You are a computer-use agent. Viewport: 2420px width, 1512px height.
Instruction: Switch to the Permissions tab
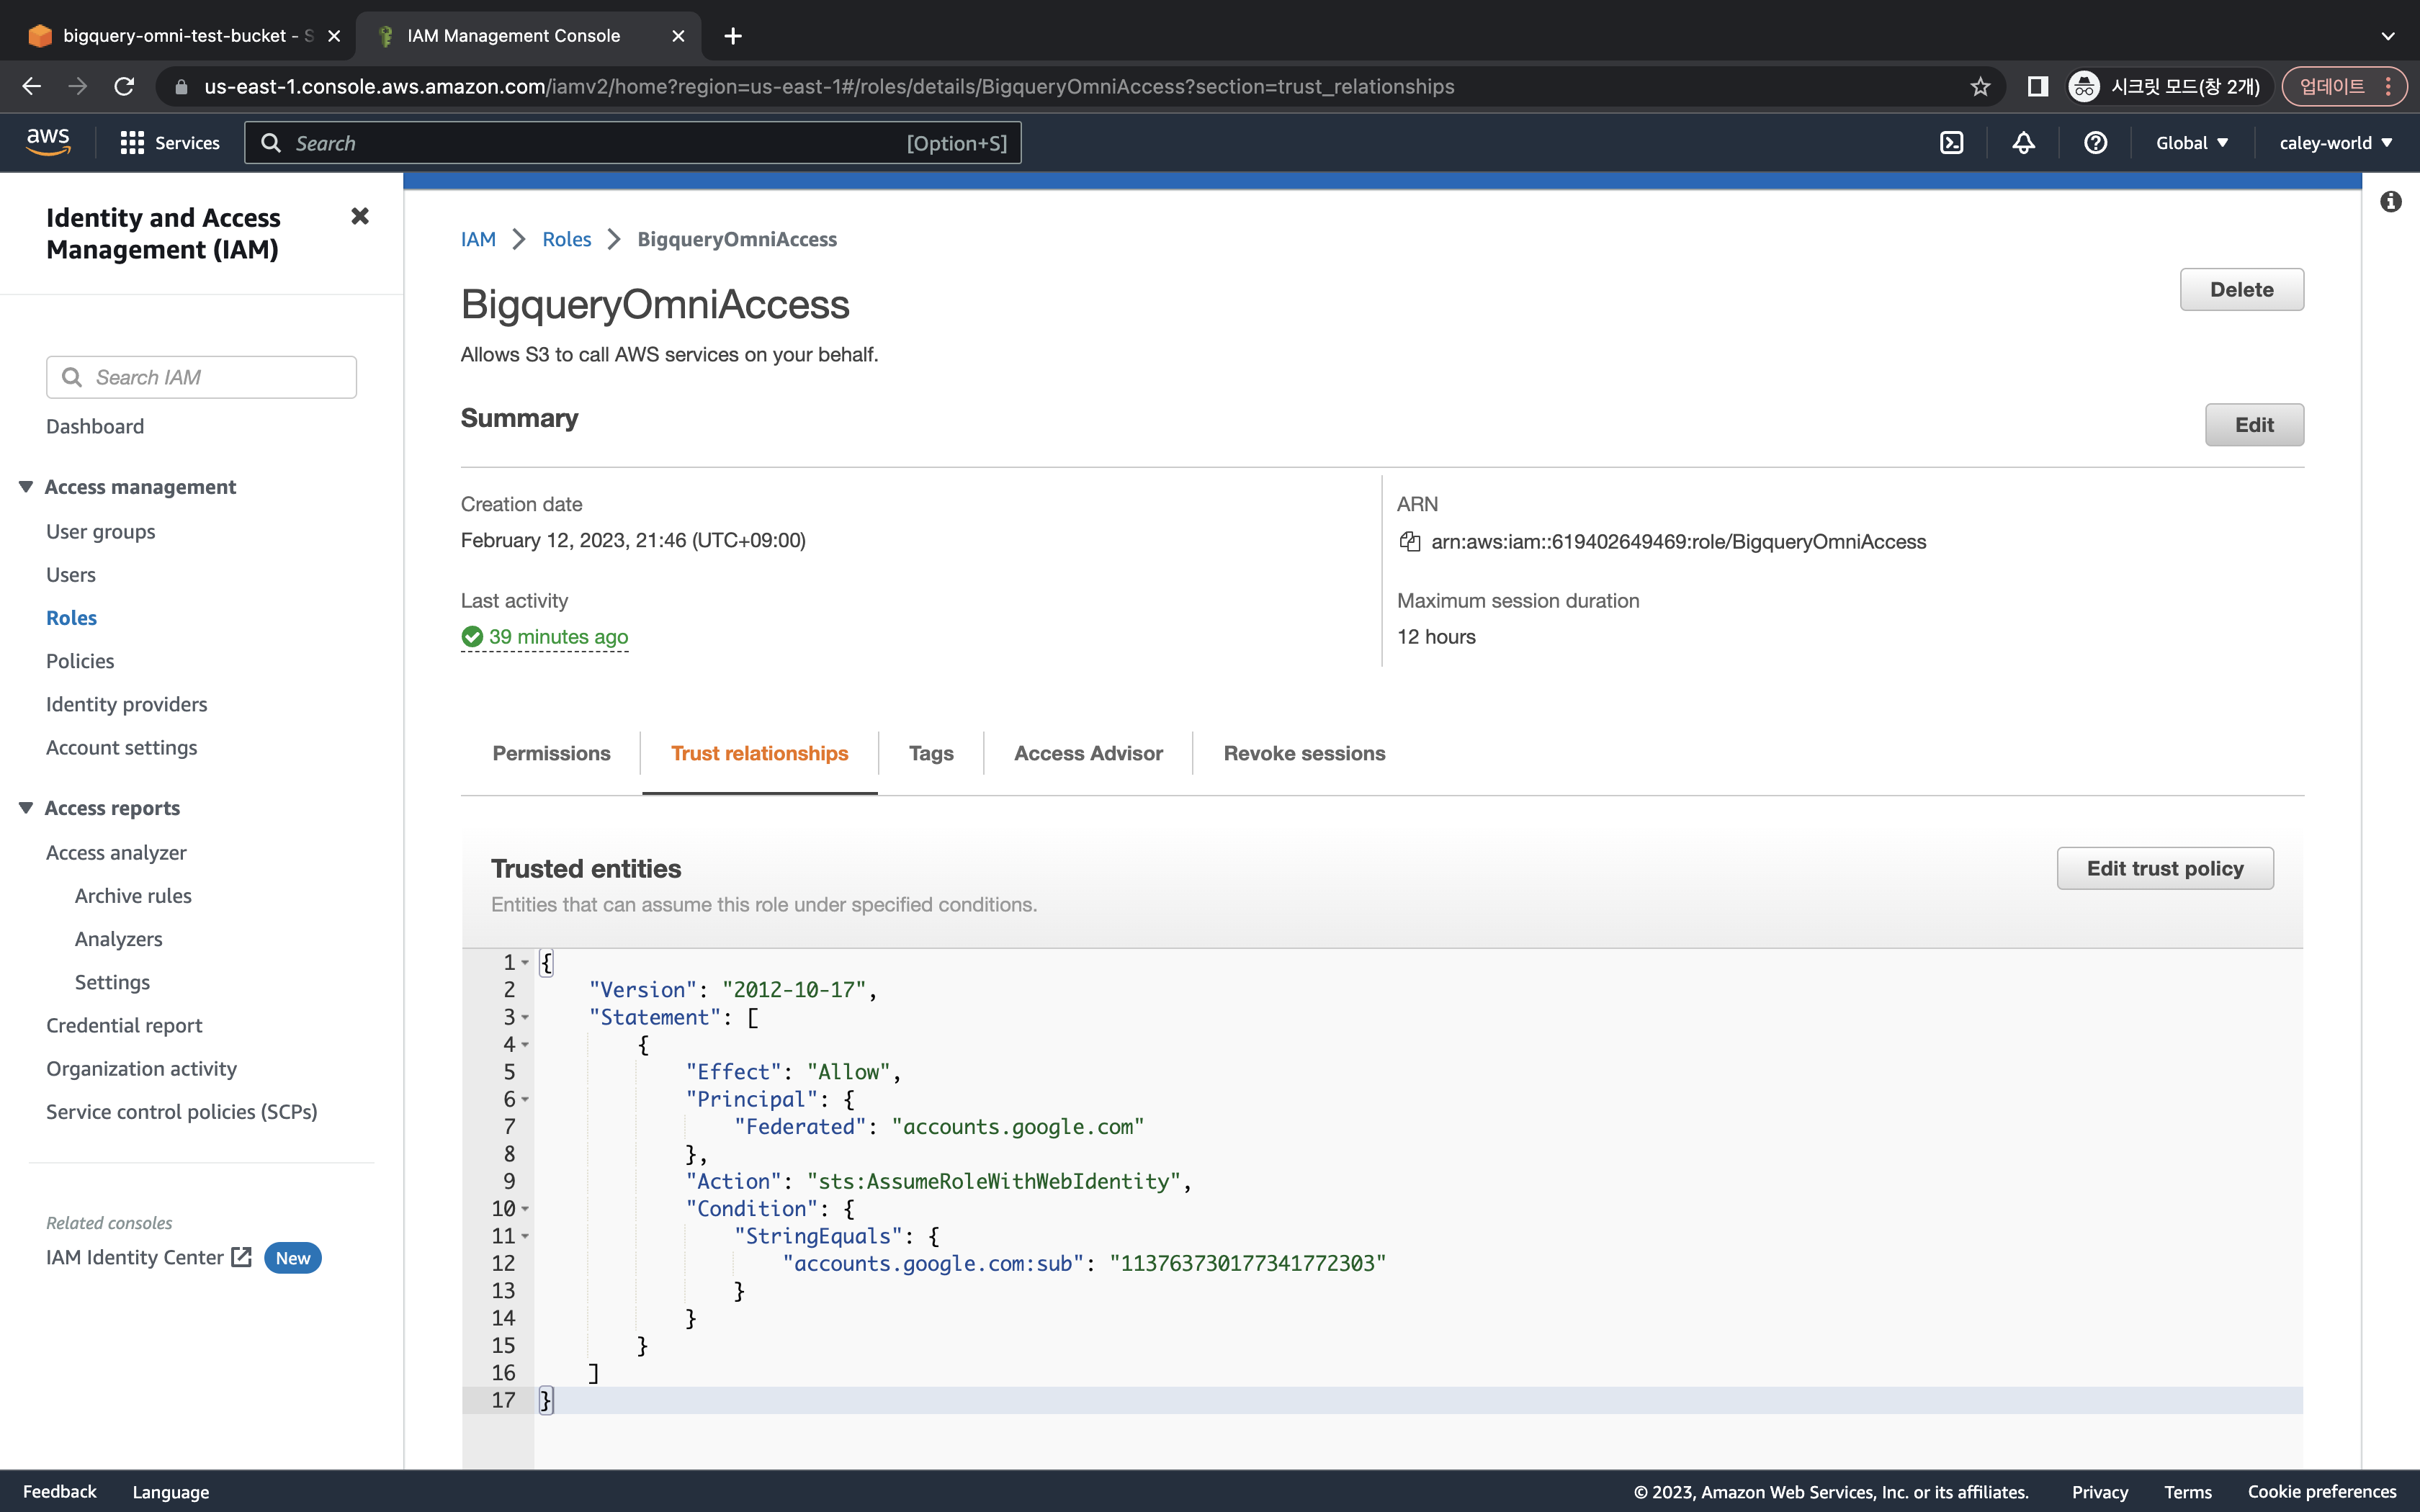pyautogui.click(x=551, y=753)
